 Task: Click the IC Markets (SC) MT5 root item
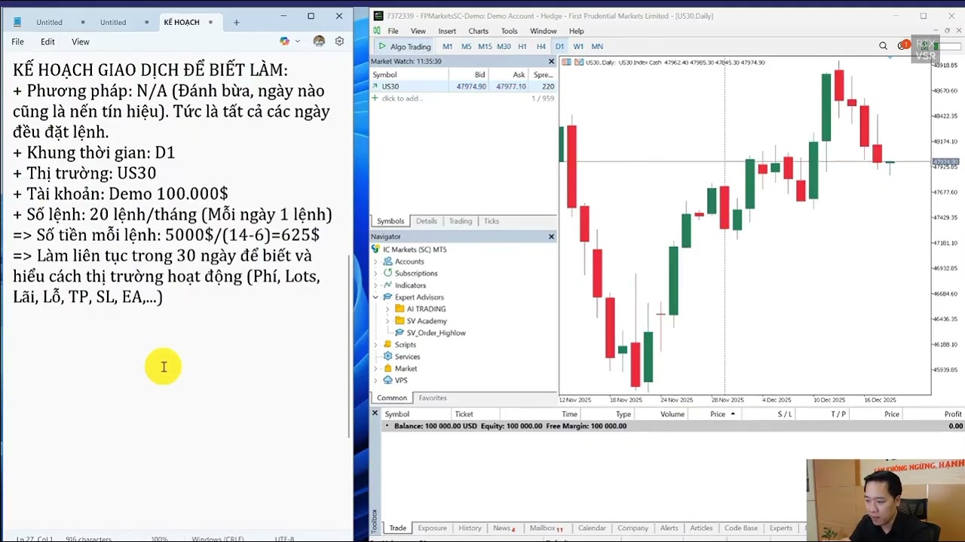coord(415,249)
